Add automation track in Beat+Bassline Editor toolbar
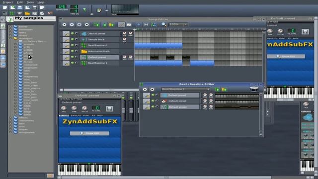 (x=224, y=89)
